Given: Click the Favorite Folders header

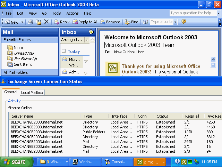Looking at the screenshot, I should (30, 40).
